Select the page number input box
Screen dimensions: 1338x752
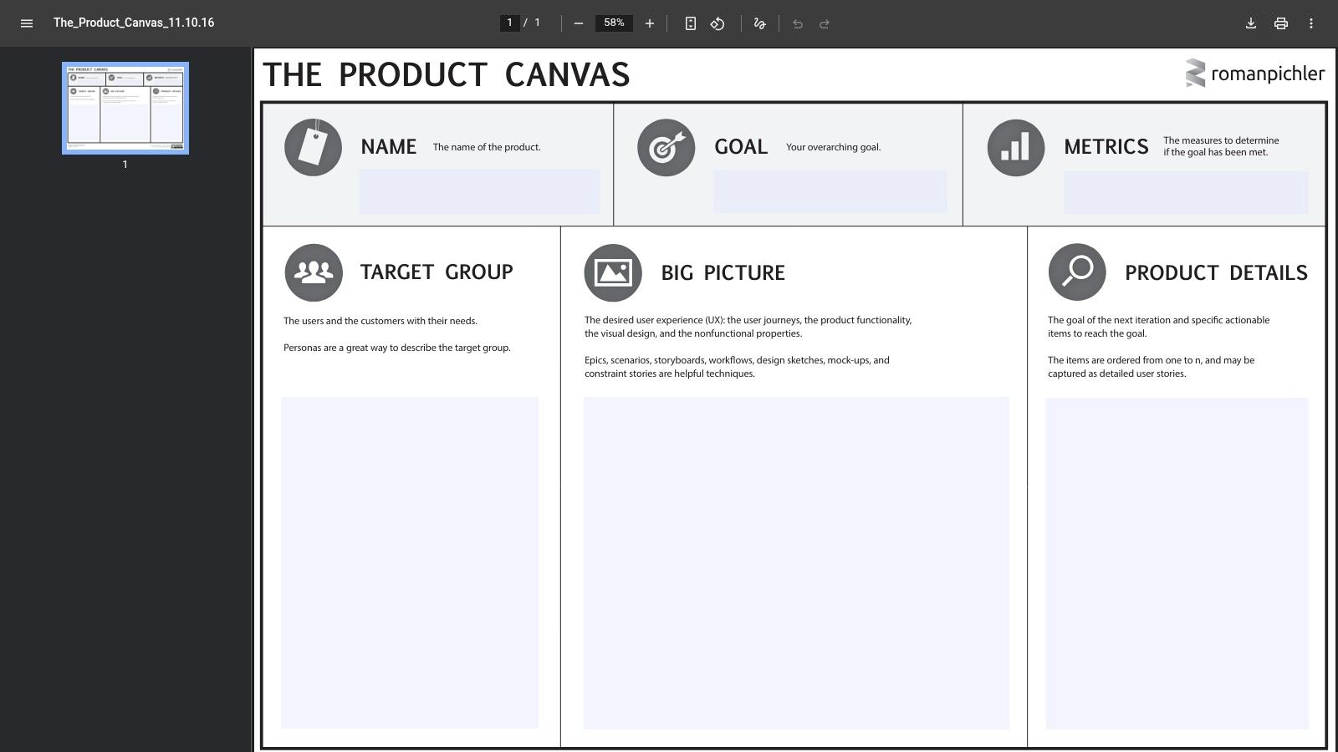509,23
